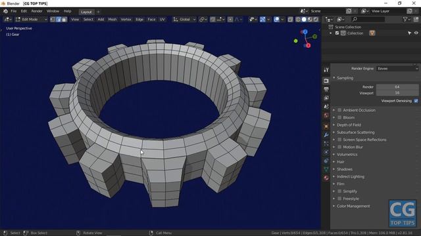Enable Motion Blur checkbox

pos(339,147)
